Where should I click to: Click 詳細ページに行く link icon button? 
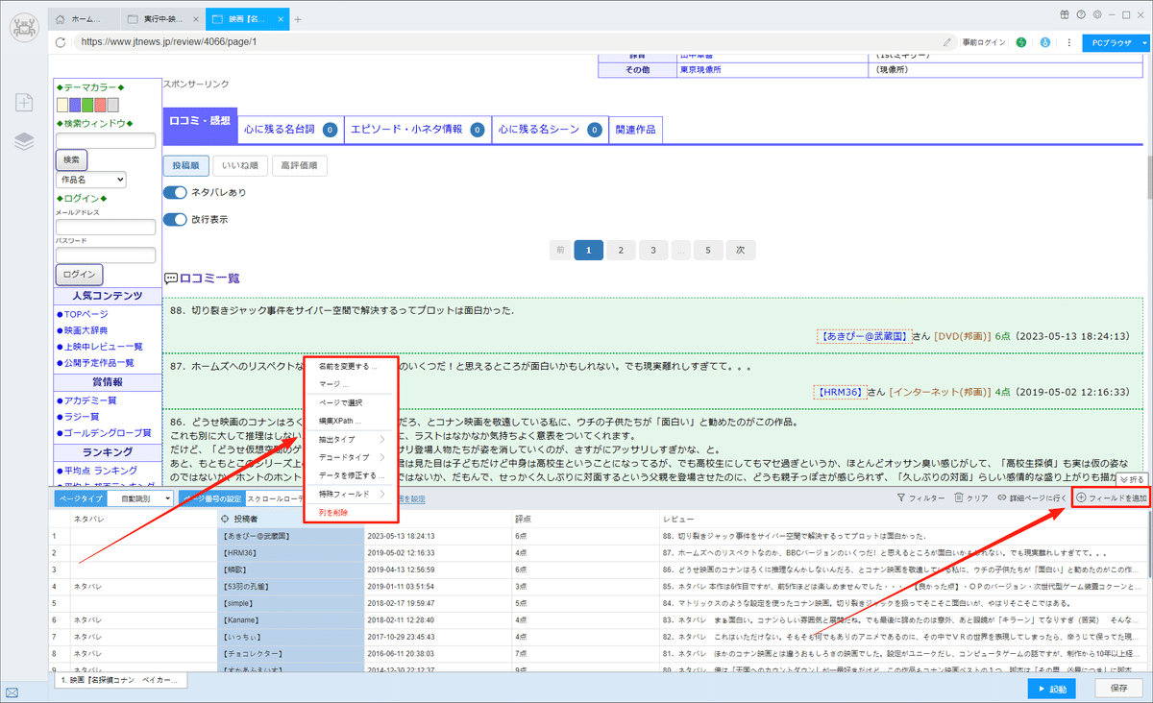pos(1032,498)
